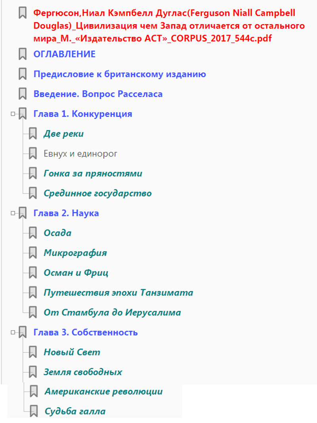
Task: Click bookmark icon next to Осада
Action: point(33,233)
